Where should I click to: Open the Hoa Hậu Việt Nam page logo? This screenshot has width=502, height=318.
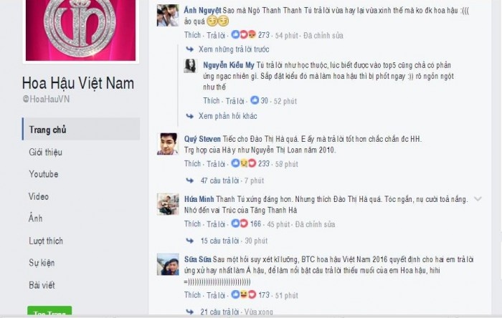point(80,30)
